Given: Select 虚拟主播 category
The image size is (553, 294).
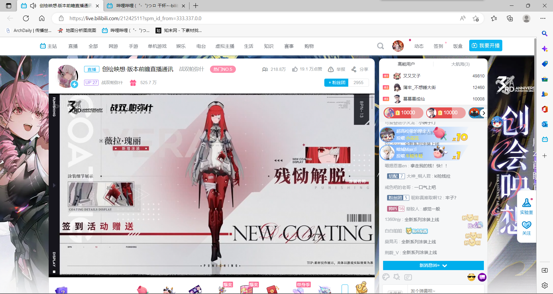Looking at the screenshot, I should (225, 46).
